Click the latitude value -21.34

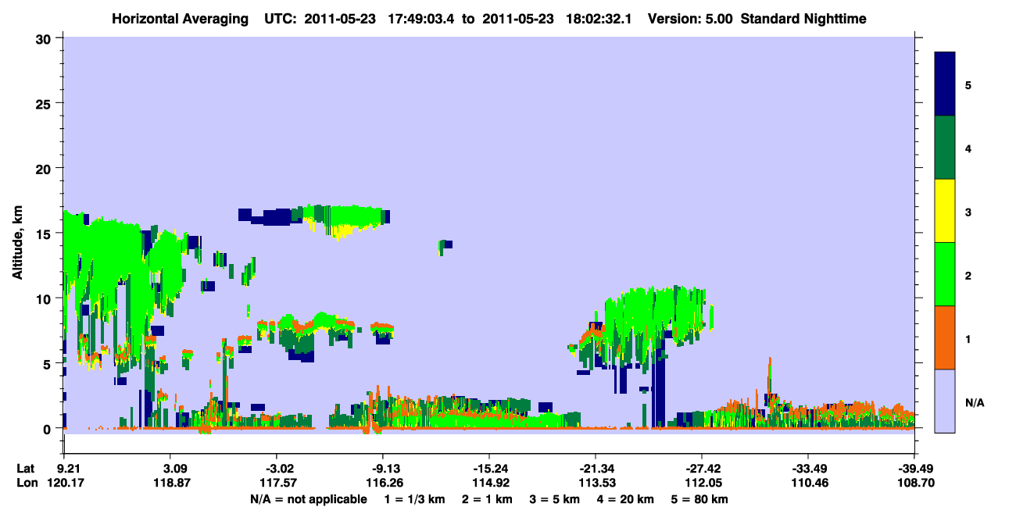click(x=596, y=469)
